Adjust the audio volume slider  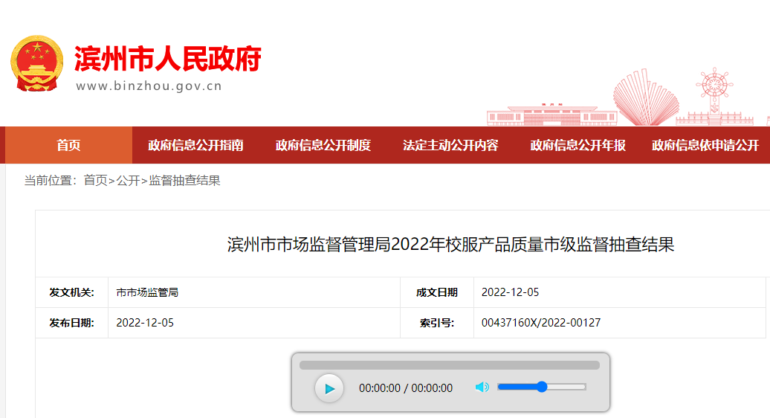(542, 387)
